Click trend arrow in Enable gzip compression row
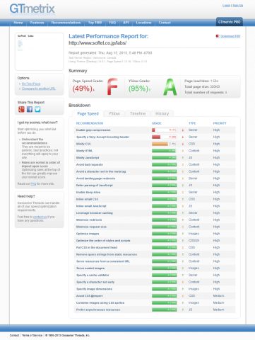255x340 pixels. [183, 130]
